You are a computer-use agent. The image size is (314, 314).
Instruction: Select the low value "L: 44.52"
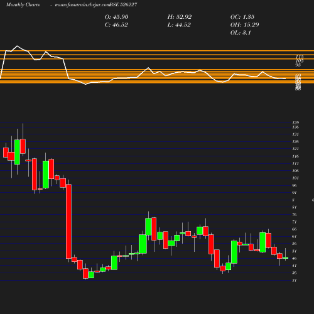click(179, 25)
